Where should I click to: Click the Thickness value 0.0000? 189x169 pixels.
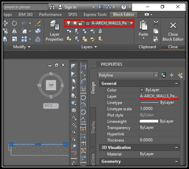click(146, 140)
